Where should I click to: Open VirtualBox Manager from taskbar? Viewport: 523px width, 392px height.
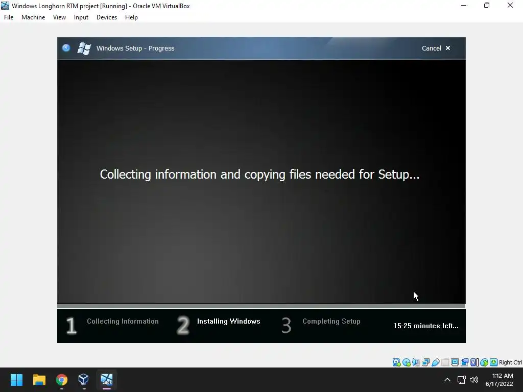[83, 380]
